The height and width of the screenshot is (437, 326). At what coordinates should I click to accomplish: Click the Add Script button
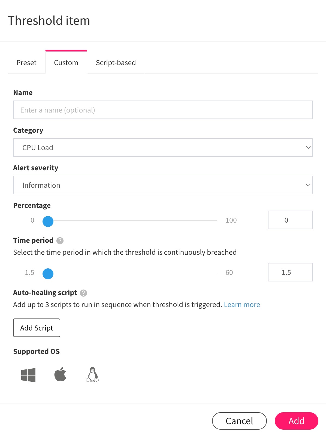(37, 328)
